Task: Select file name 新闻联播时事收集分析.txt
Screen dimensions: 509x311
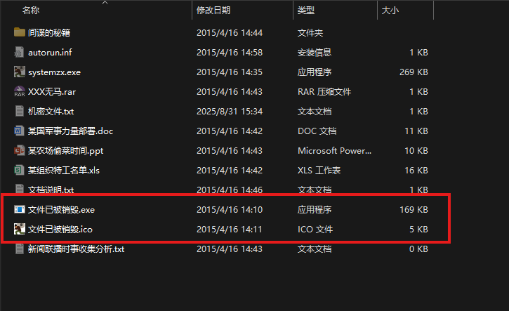Action: point(77,249)
